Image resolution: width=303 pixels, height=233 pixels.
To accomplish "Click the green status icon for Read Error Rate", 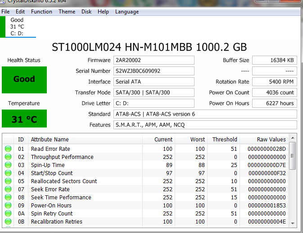I will (x=8, y=149).
